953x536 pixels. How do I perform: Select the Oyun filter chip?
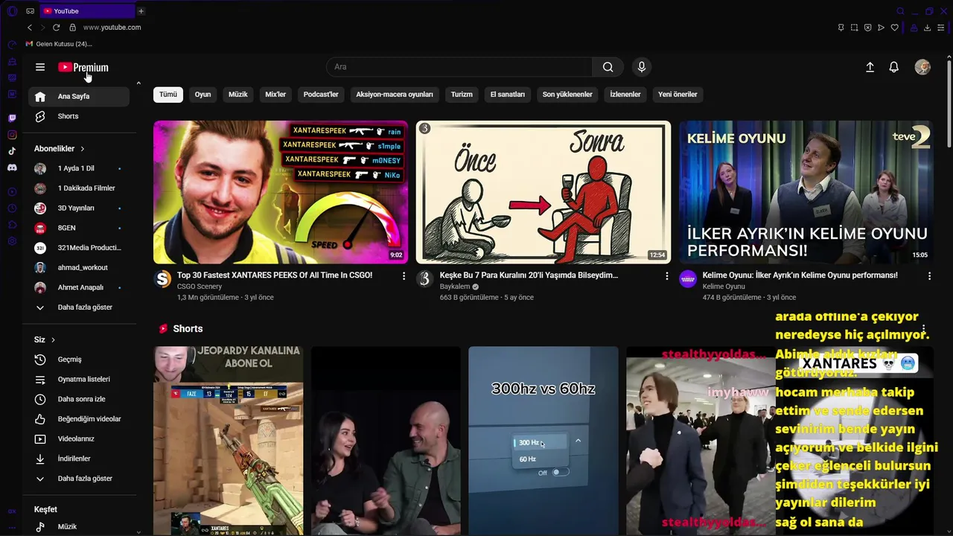(x=203, y=95)
